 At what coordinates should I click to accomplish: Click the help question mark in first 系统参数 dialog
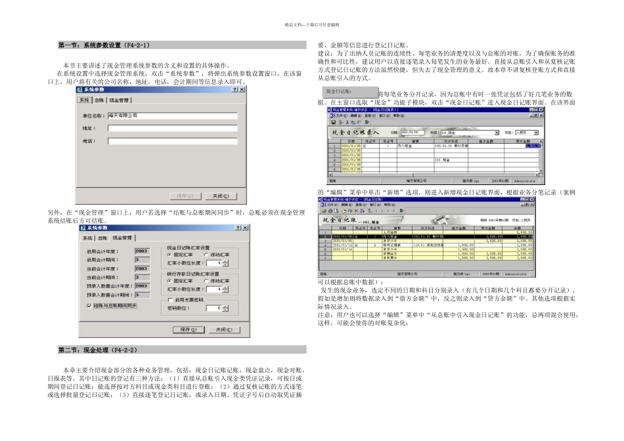tap(234, 90)
